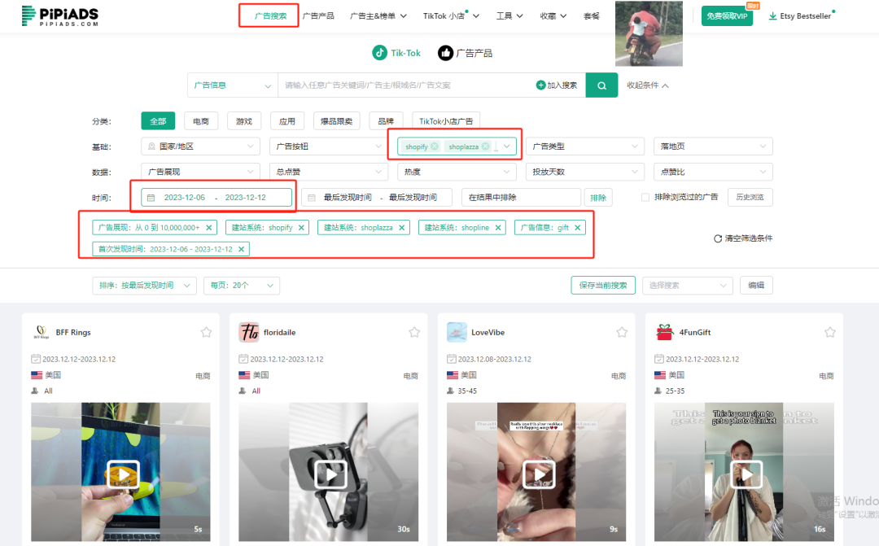This screenshot has width=879, height=546.
Task: Select the 全部 category filter
Action: coord(158,121)
